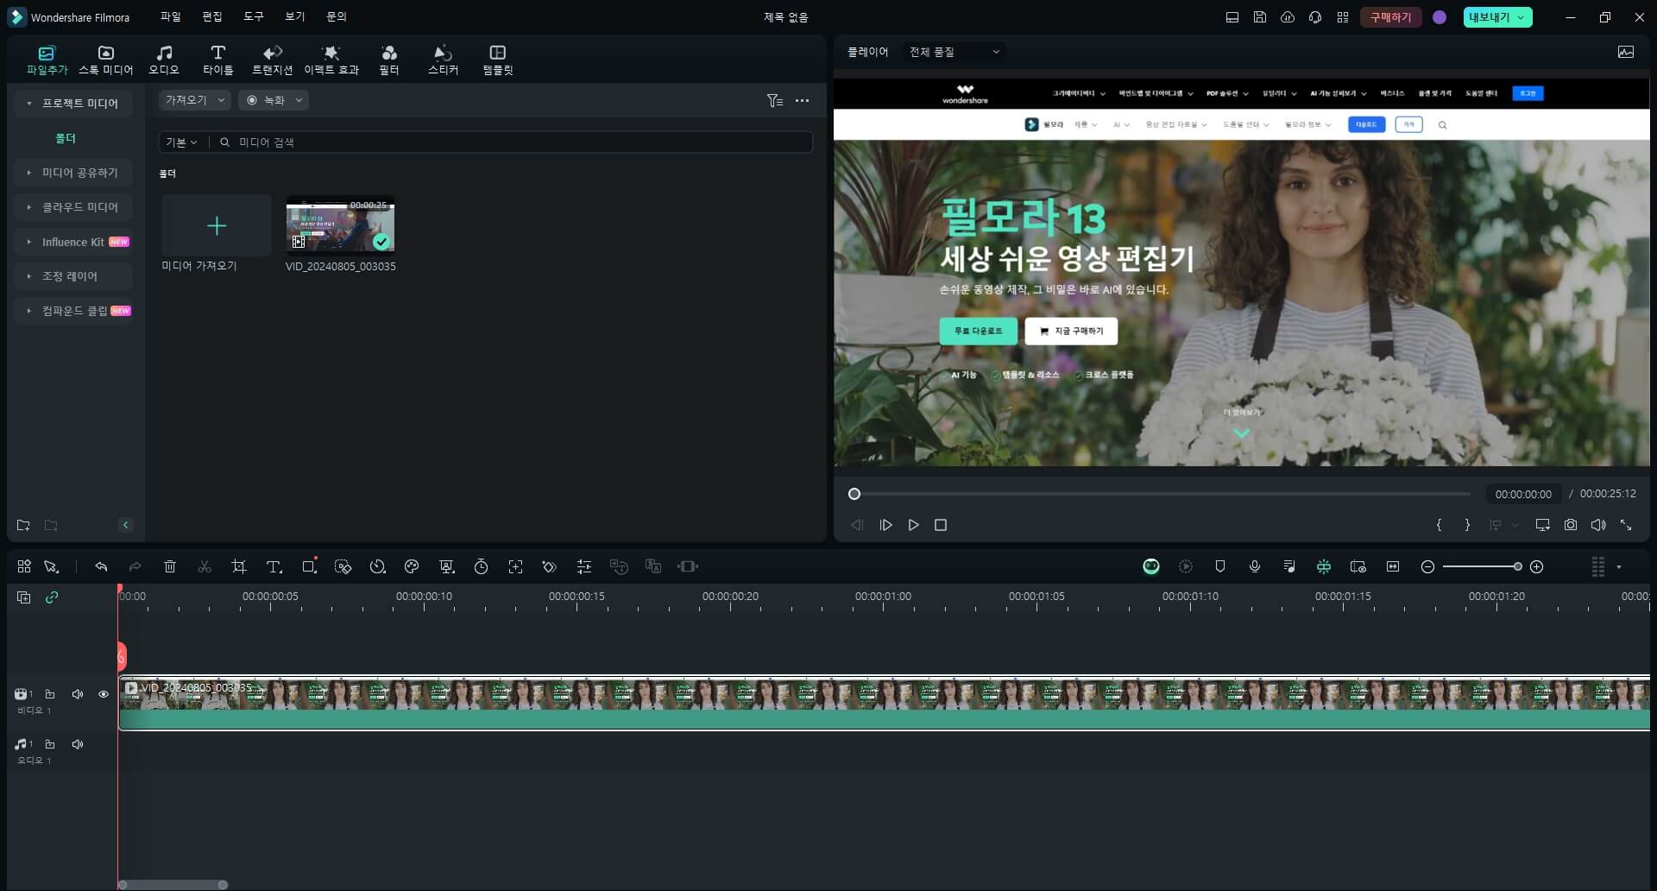Take a snapshot with camera icon
This screenshot has width=1657, height=891.
click(1571, 525)
